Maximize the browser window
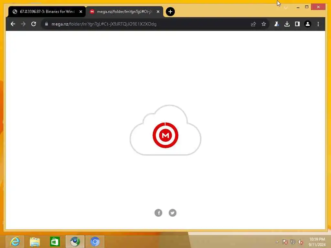The height and width of the screenshot is (248, 331). pyautogui.click(x=307, y=7)
